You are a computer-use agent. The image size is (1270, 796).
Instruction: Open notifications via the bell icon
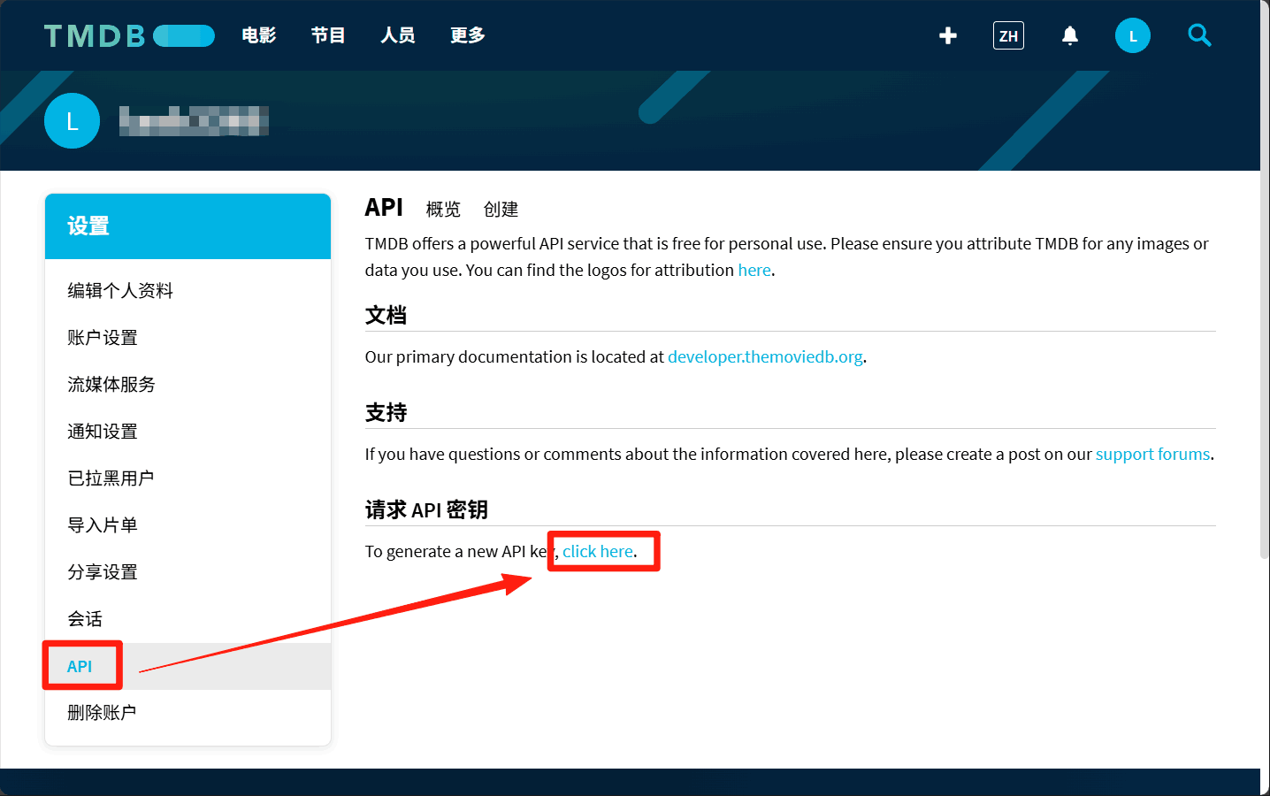coord(1069,35)
